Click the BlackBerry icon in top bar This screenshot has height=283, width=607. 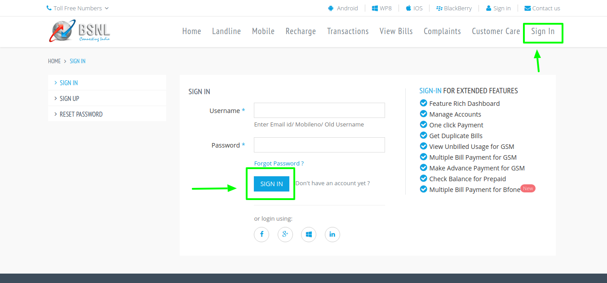[439, 8]
